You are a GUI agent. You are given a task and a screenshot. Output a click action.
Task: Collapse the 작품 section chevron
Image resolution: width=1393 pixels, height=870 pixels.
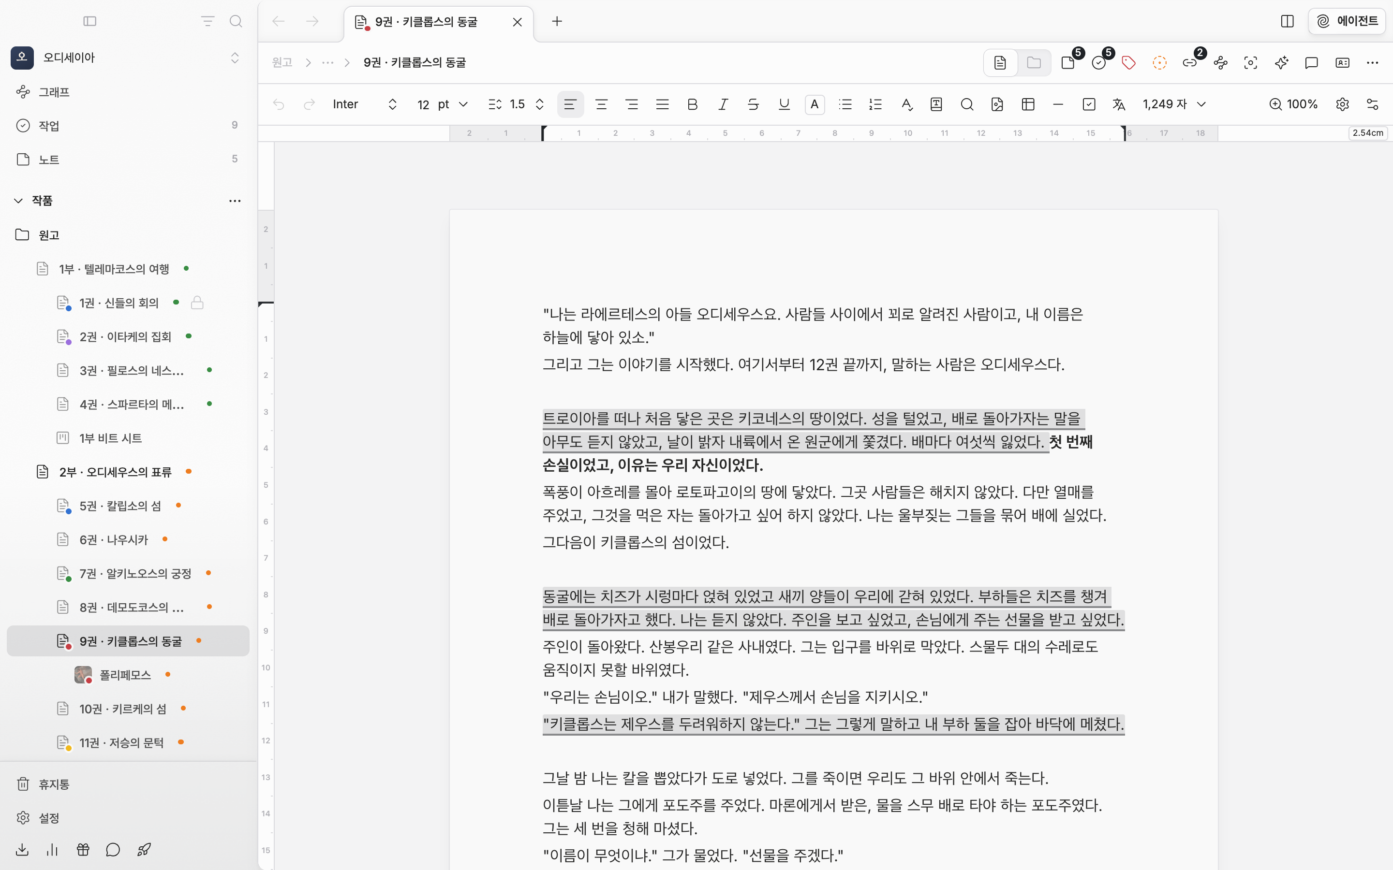coord(18,200)
